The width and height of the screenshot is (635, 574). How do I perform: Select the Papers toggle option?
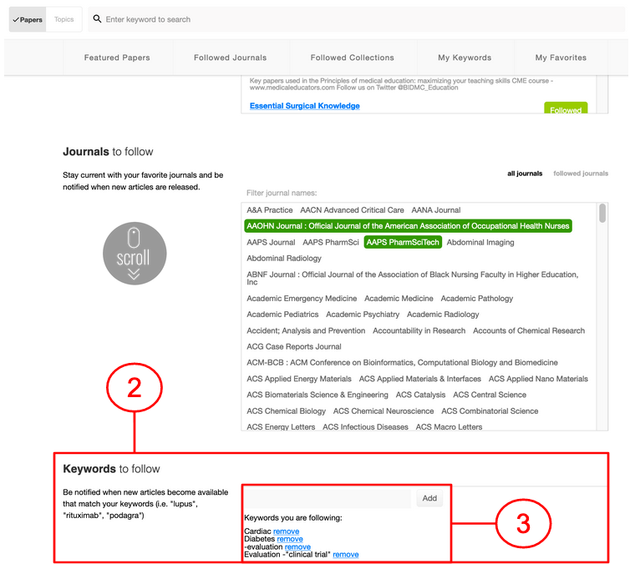(28, 19)
